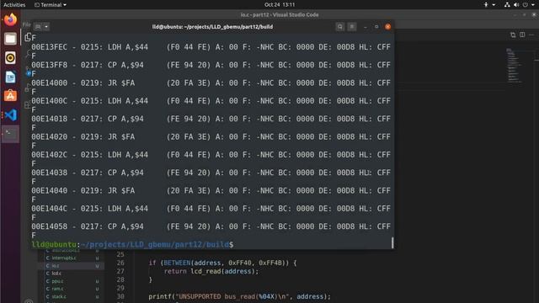
Task: Launch Rhythmbox from the dock
Action: coord(10,58)
